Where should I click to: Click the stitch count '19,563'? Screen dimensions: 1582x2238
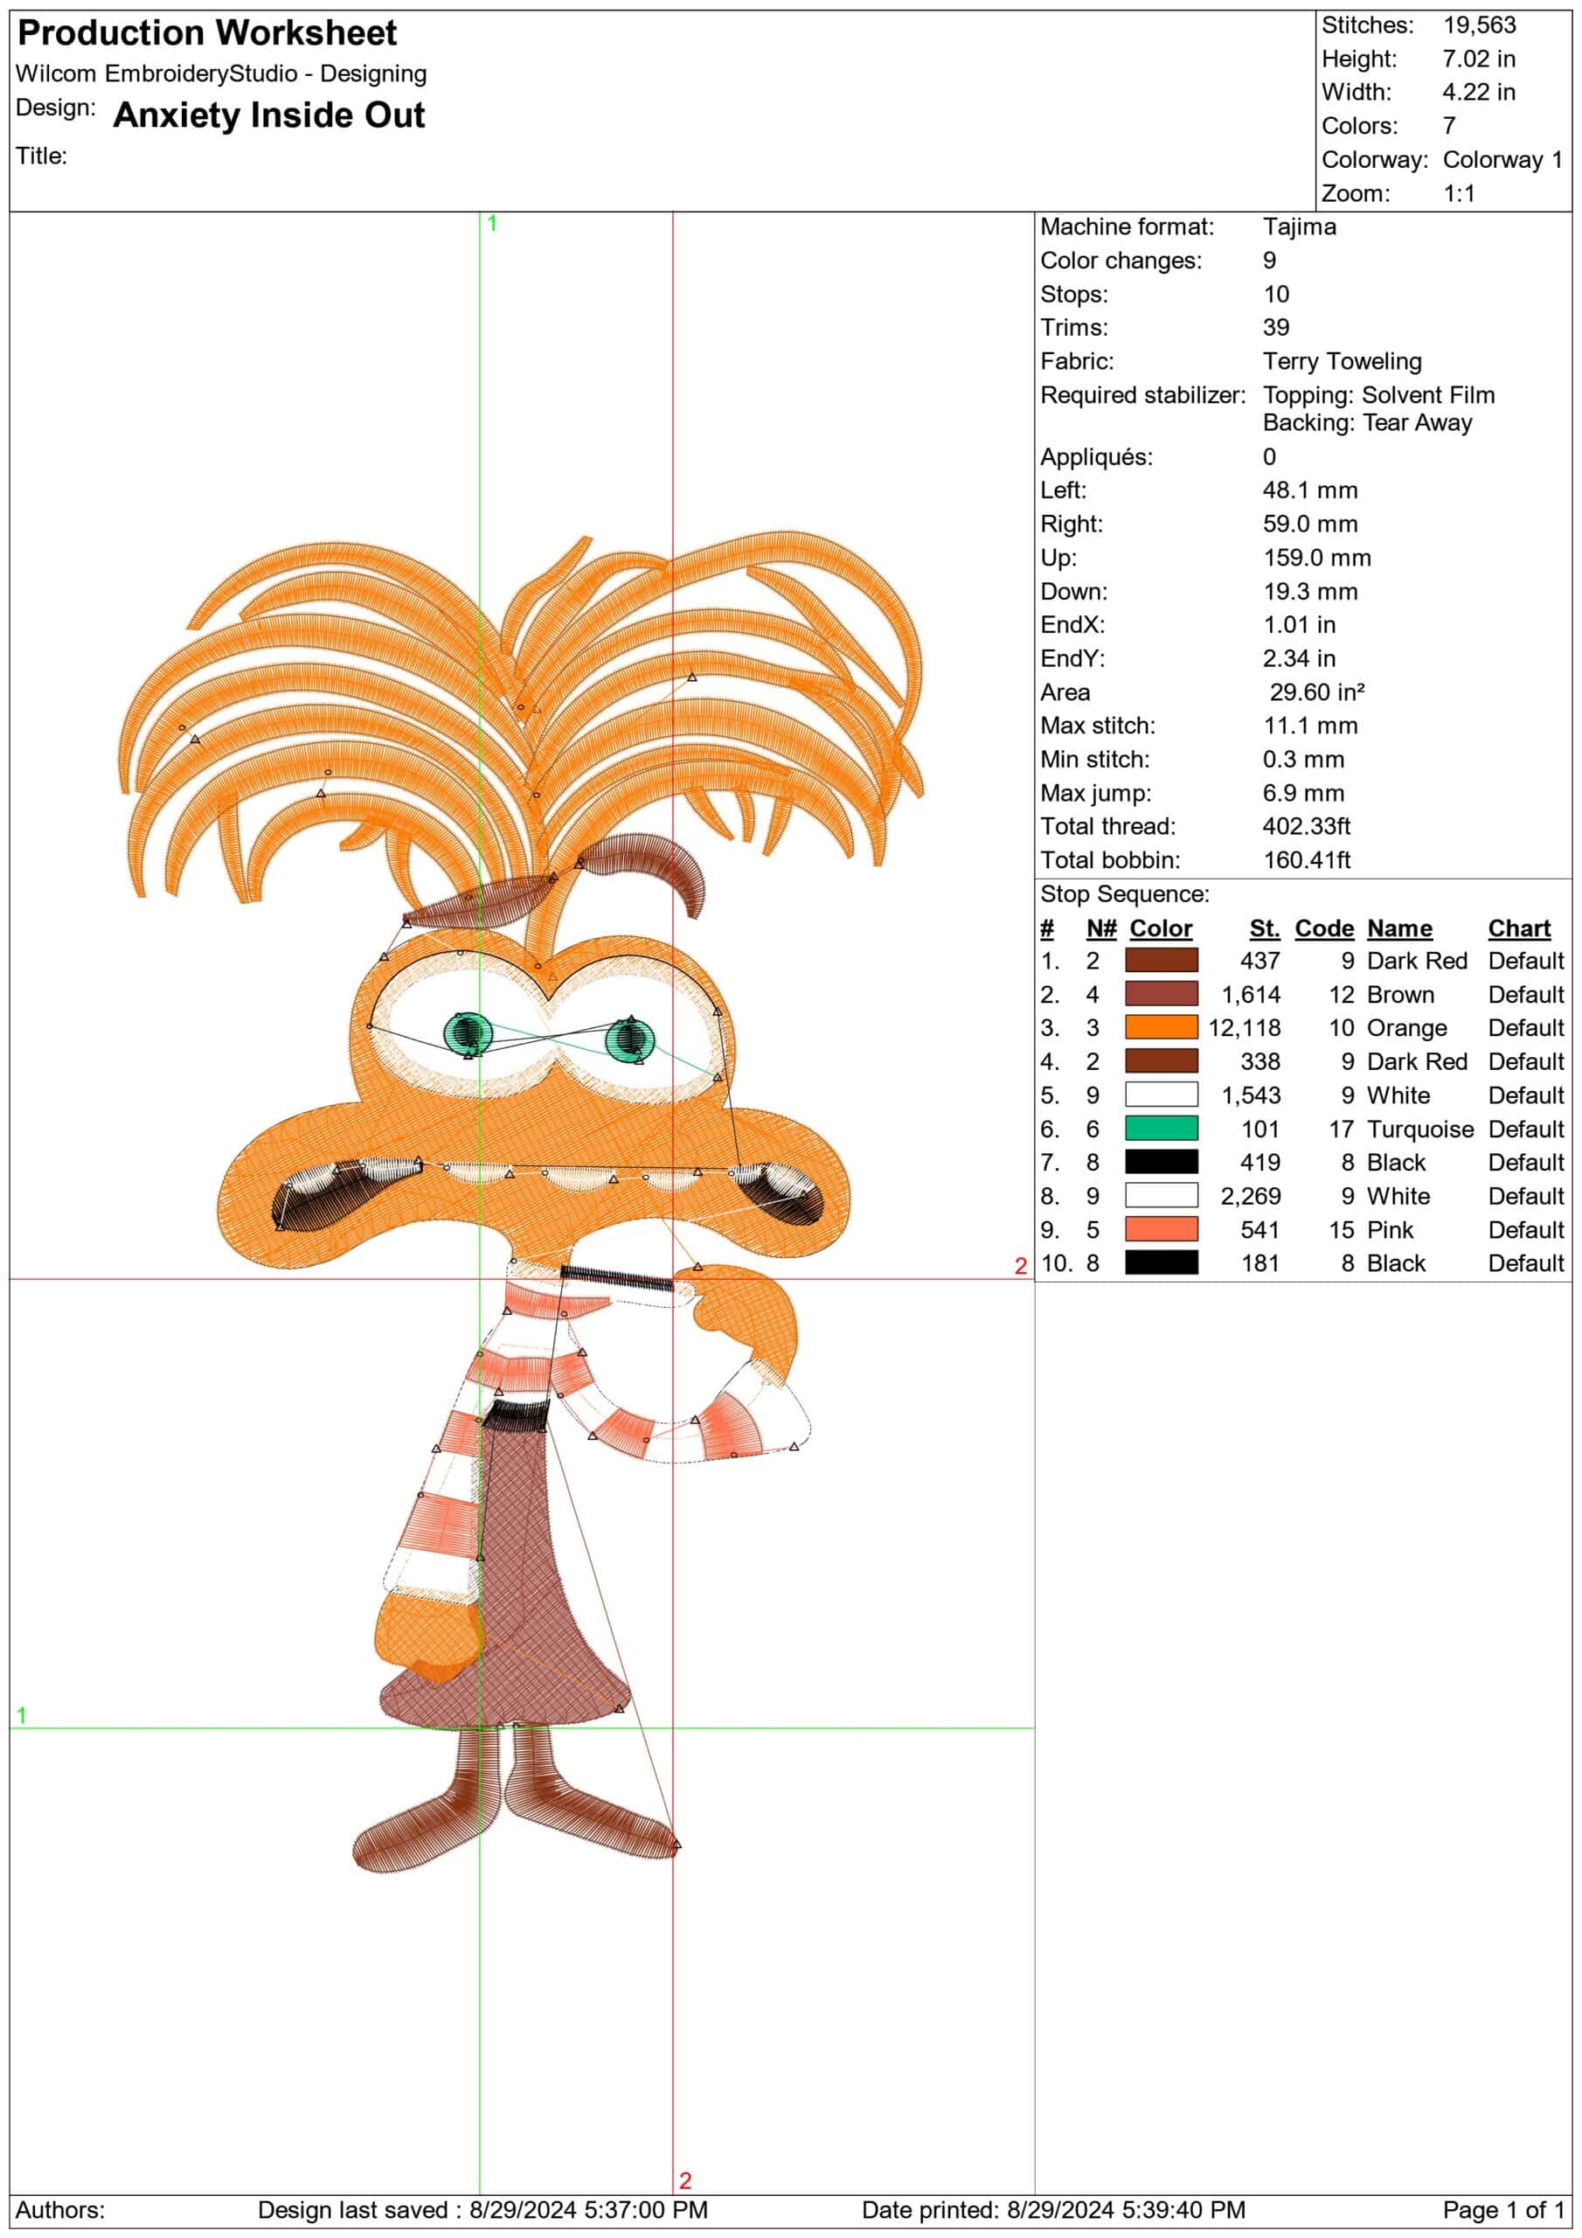1479,25
